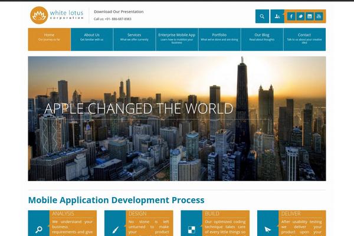Click the Analysis magnifier icon

pyautogui.click(x=39, y=230)
